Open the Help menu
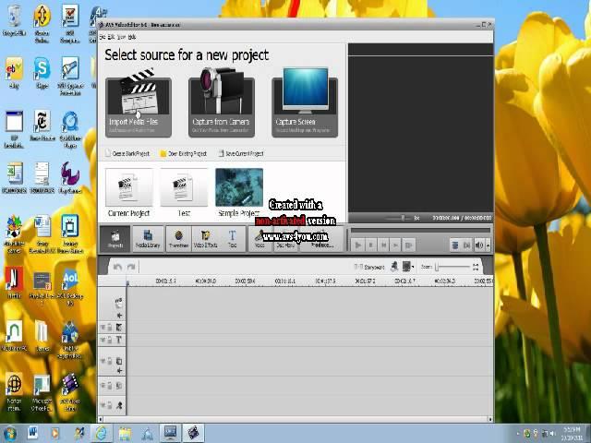Screen dimensions: 591x443 [132, 37]
